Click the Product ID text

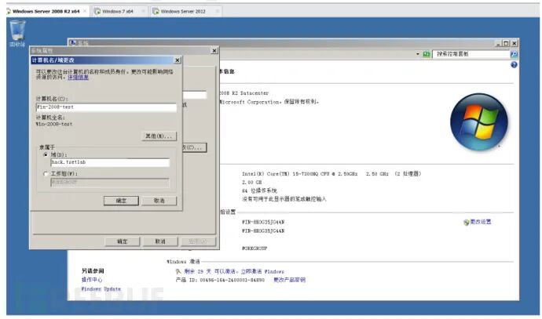pyautogui.click(x=220, y=280)
